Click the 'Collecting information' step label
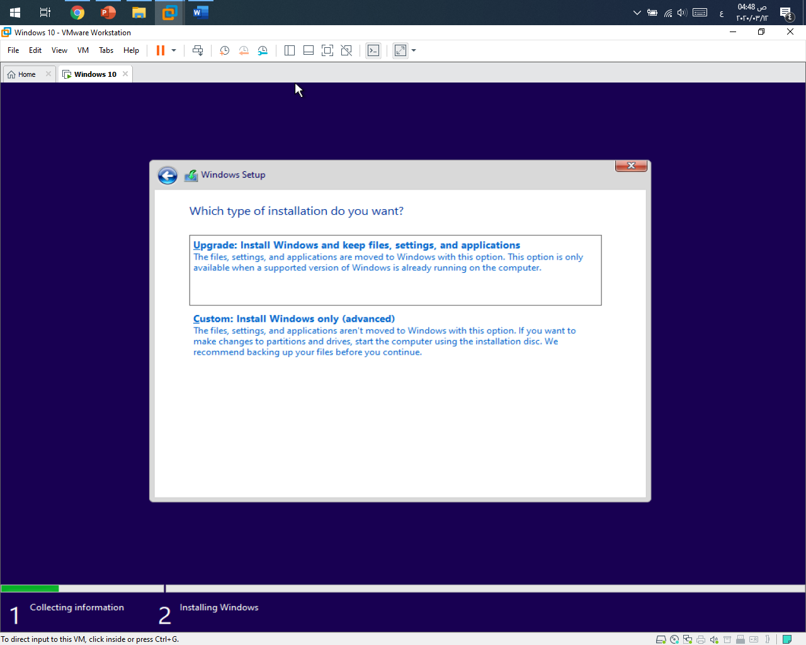Viewport: 806px width, 645px height. 77,607
